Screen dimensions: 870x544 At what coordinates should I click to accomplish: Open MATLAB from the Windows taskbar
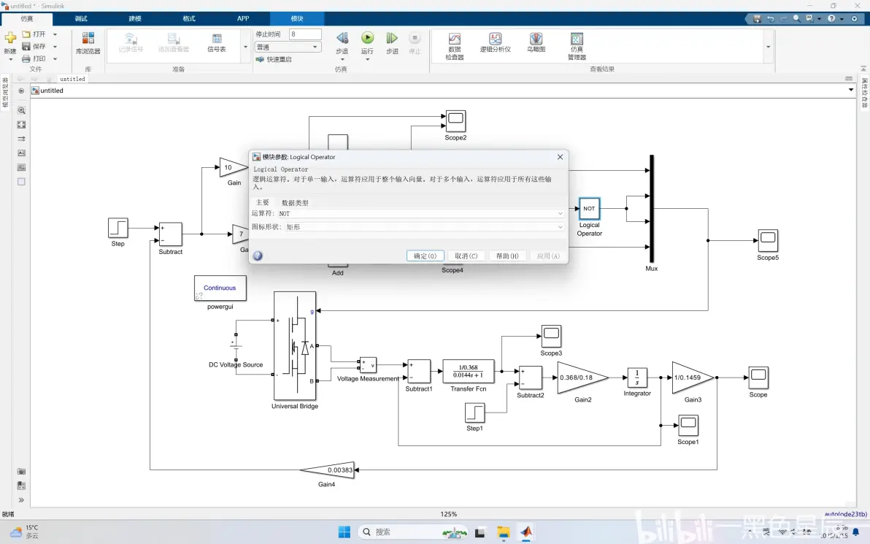pos(526,532)
